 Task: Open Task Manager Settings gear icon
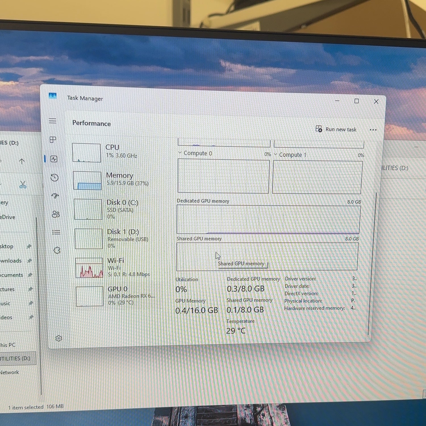[59, 338]
